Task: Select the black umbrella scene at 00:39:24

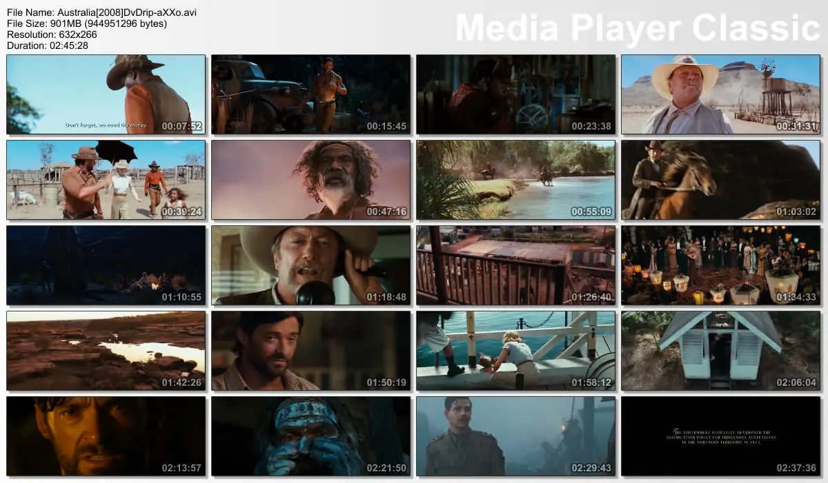Action: [106, 180]
